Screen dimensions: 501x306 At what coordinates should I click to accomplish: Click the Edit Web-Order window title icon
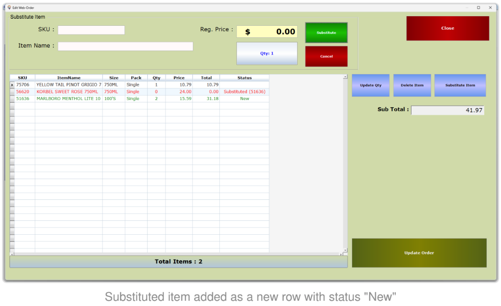(x=9, y=8)
